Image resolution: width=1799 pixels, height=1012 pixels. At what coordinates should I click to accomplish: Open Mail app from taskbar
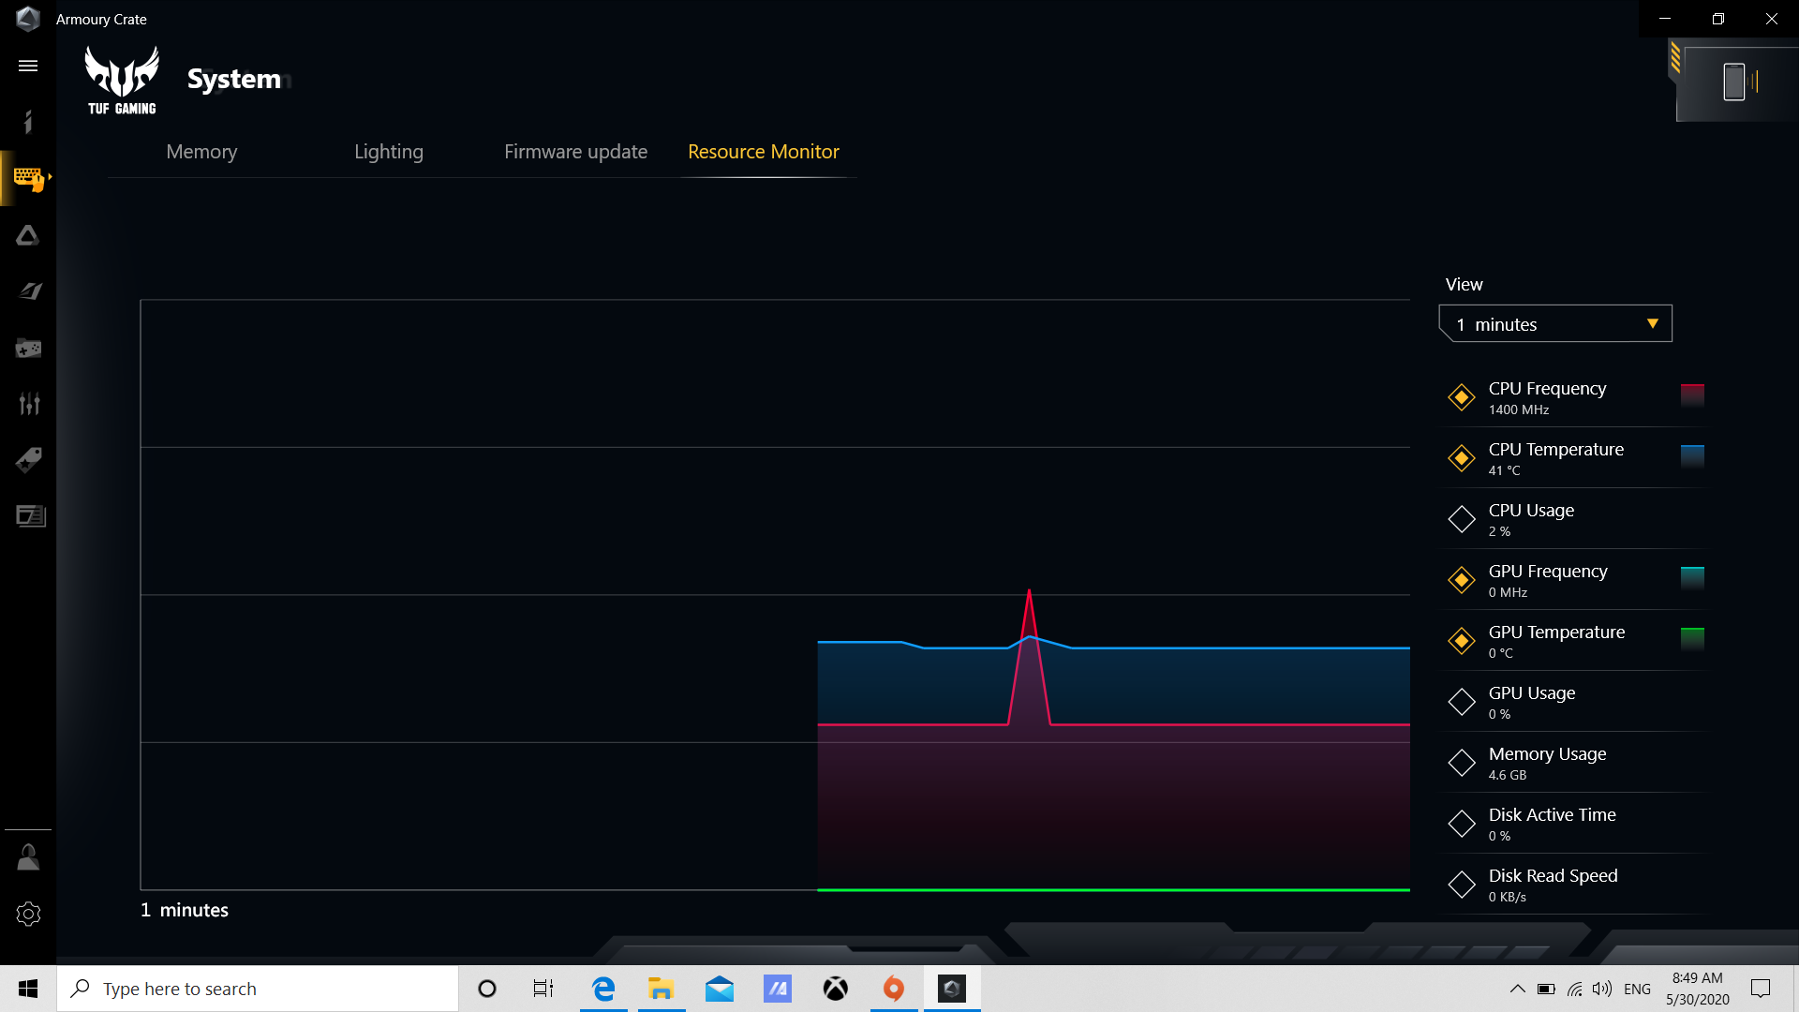720,989
